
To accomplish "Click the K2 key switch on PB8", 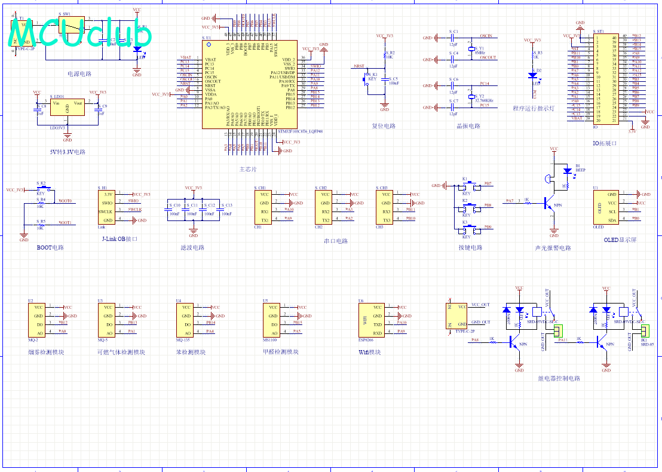I will pyautogui.click(x=470, y=208).
